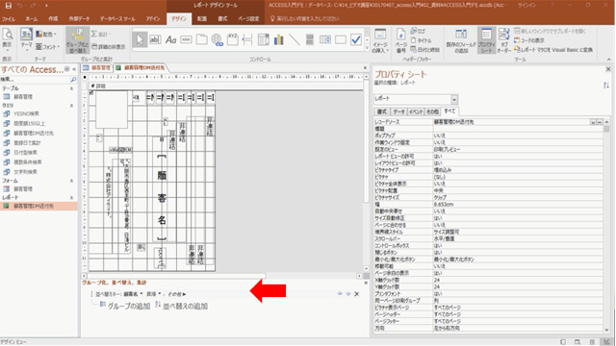This screenshot has width=616, height=346.
Task: Select the List Box control
Action: [x=325, y=39]
